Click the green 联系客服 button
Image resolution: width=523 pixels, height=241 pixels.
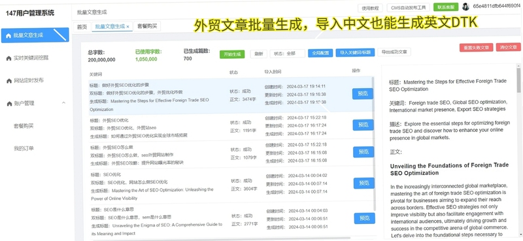coord(446,7)
